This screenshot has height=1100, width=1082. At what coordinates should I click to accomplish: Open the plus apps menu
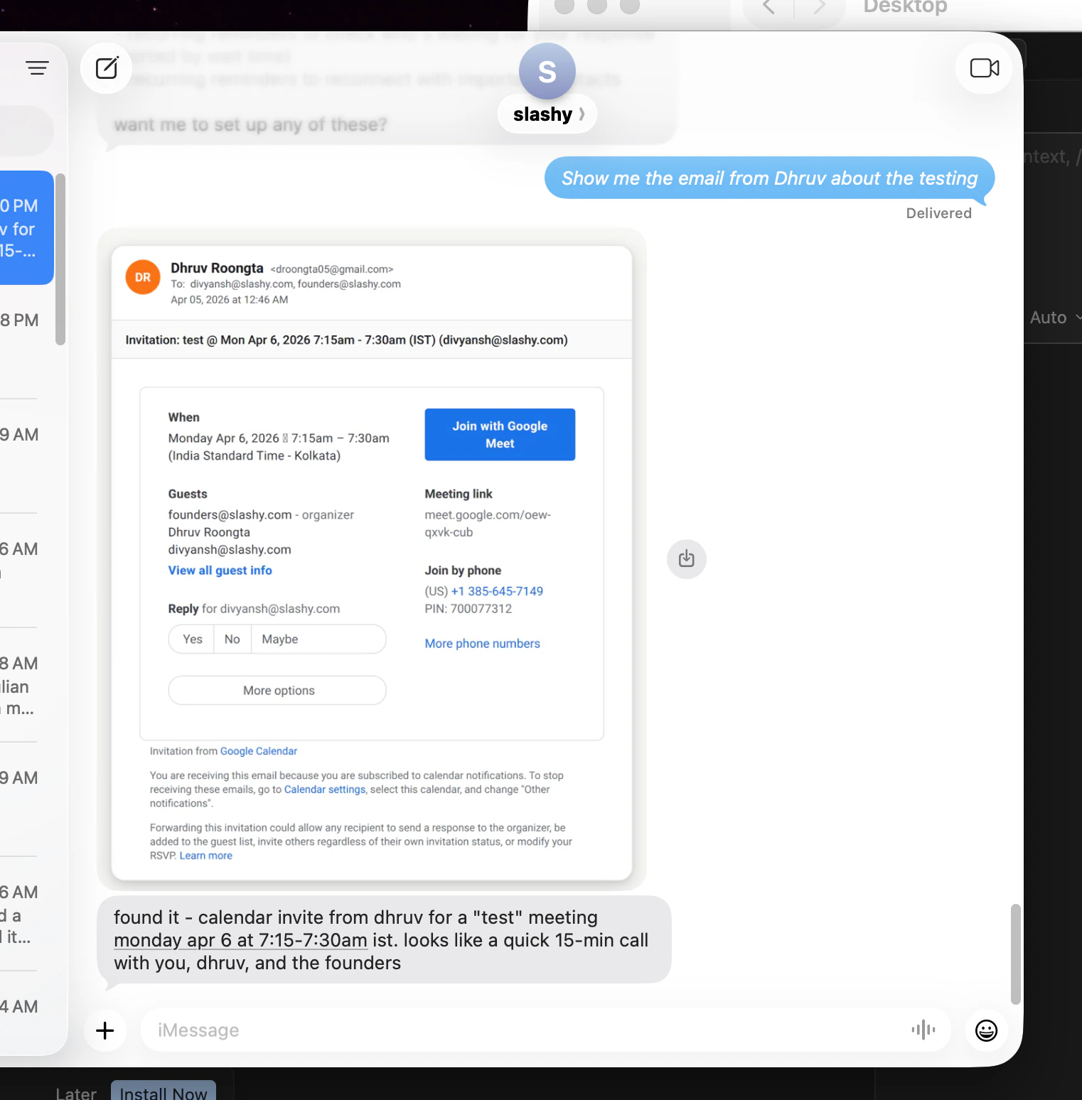point(105,1030)
